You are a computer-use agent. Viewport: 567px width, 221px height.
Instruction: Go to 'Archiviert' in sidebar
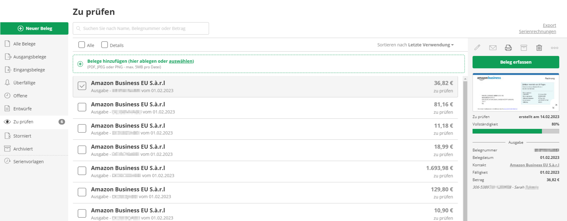click(23, 149)
